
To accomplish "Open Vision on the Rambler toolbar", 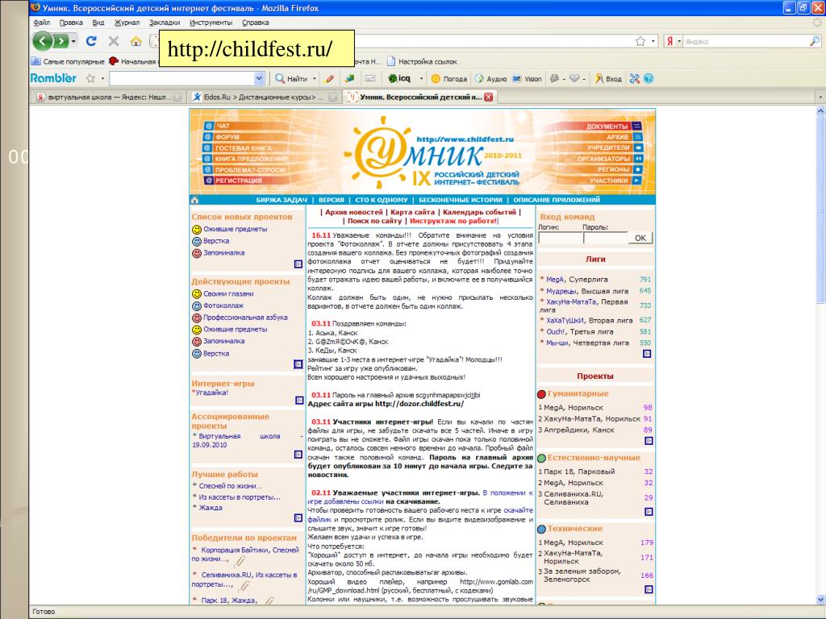I will [x=527, y=78].
